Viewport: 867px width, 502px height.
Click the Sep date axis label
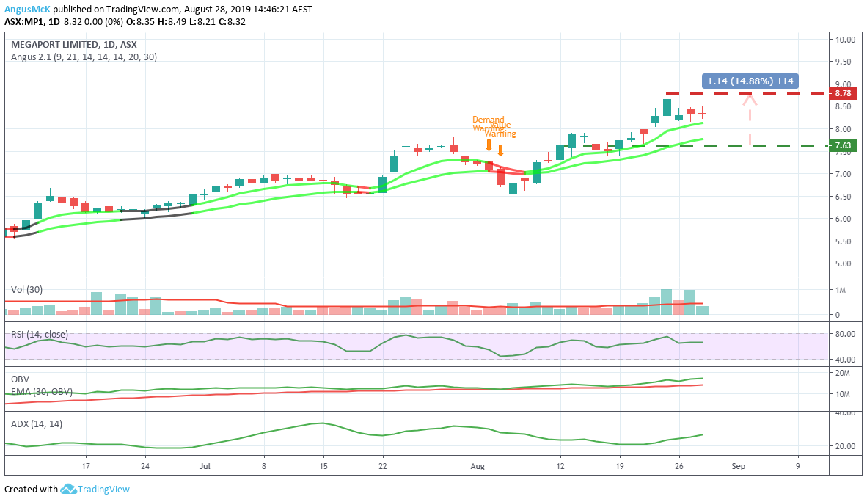738,466
